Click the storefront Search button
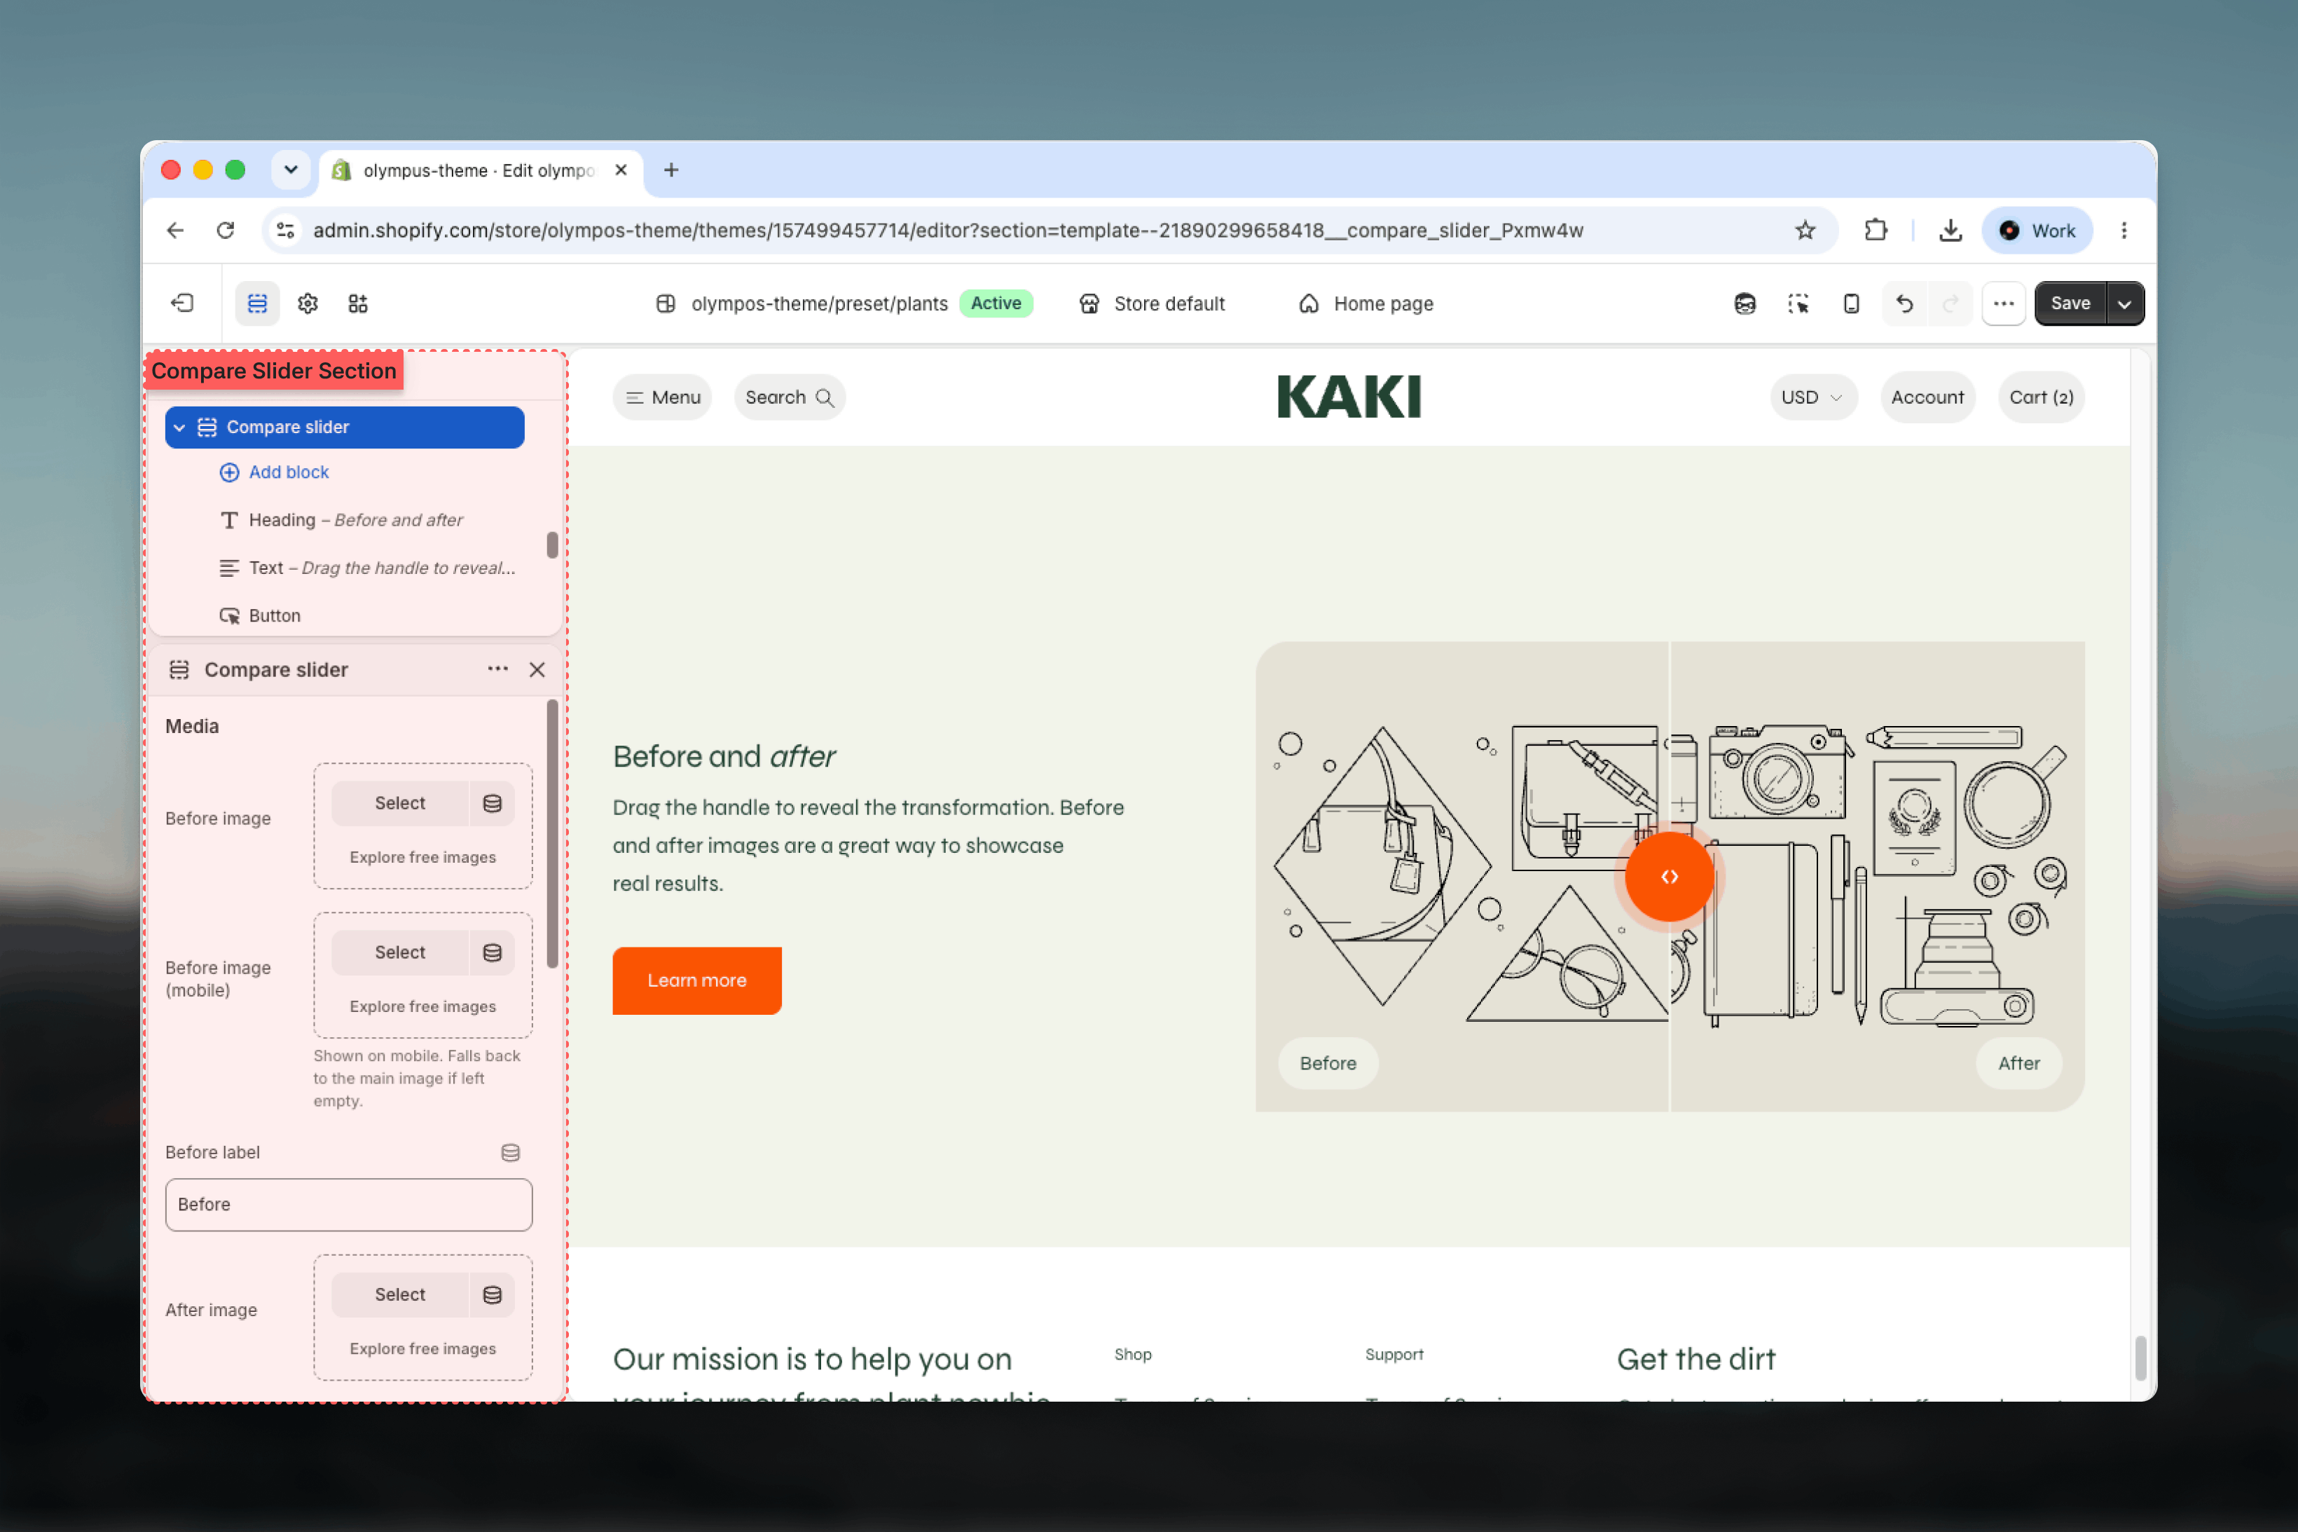The width and height of the screenshot is (2298, 1532). click(x=789, y=397)
